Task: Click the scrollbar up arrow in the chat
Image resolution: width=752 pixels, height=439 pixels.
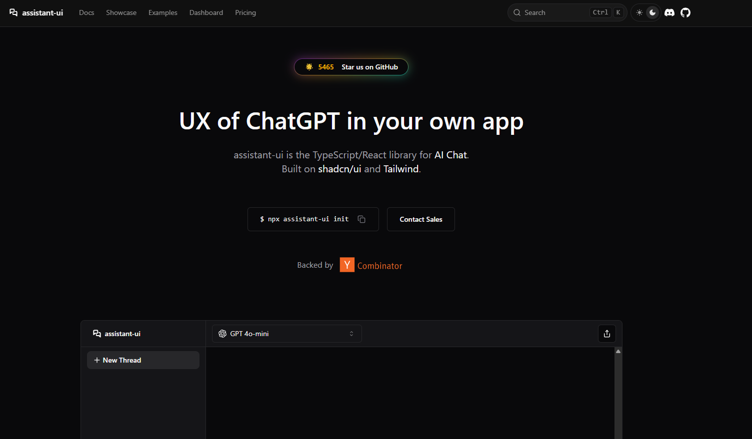Action: [x=618, y=352]
